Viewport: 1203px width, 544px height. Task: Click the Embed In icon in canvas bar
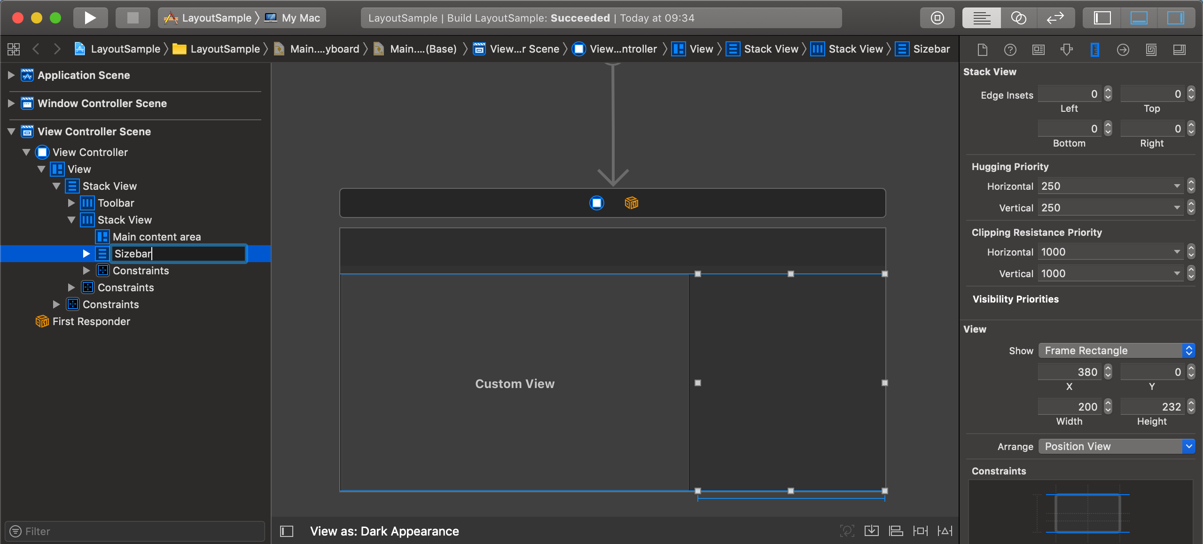click(x=872, y=530)
